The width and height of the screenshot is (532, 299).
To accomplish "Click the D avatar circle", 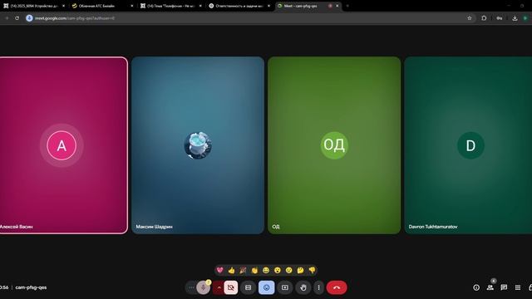I will [x=470, y=145].
